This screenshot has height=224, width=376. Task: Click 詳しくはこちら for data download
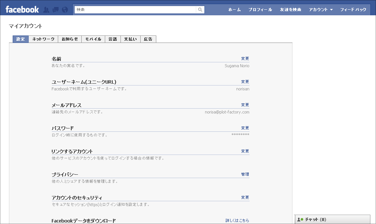[237, 220]
